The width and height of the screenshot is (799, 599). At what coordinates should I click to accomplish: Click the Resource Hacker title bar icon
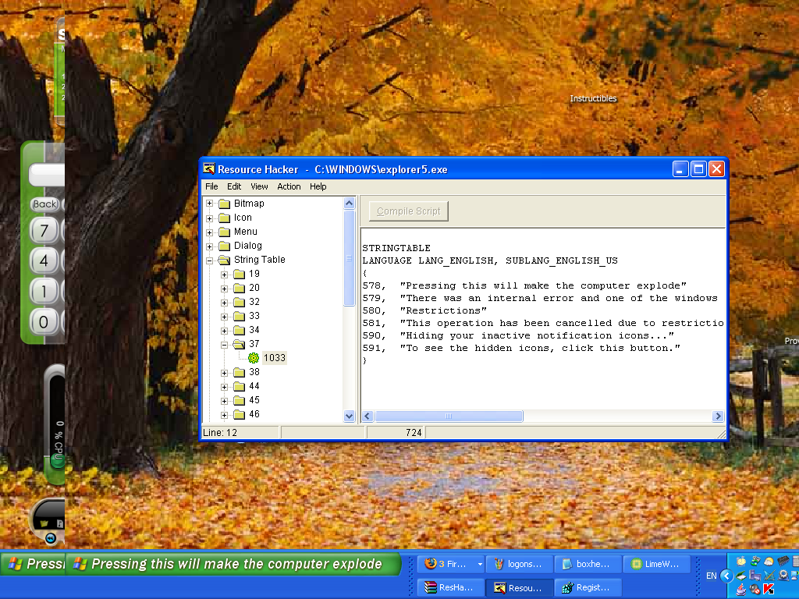pyautogui.click(x=209, y=169)
